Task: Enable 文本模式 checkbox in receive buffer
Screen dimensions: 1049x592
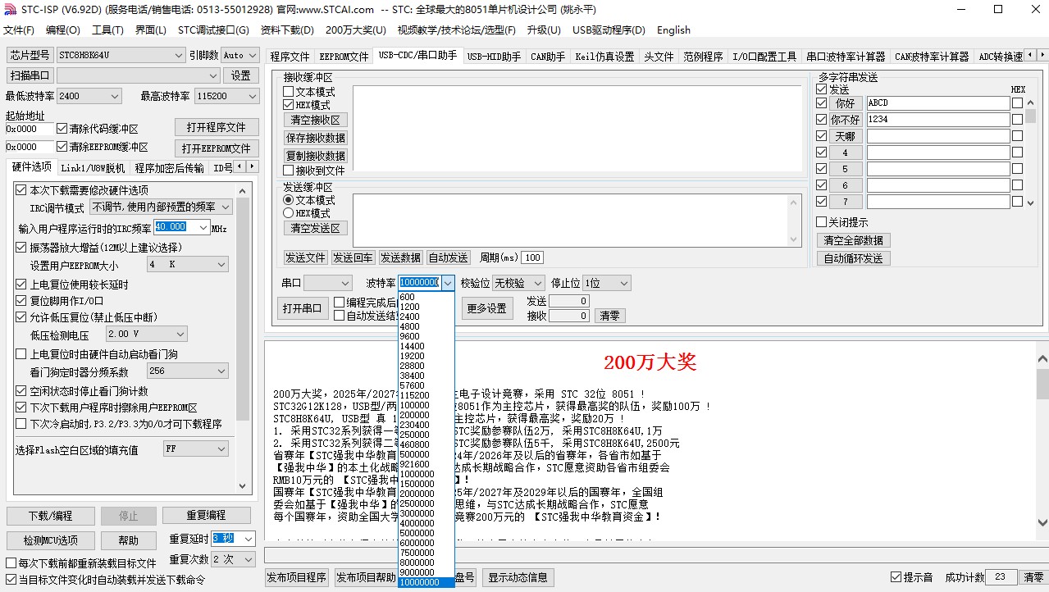Action: pyautogui.click(x=288, y=93)
